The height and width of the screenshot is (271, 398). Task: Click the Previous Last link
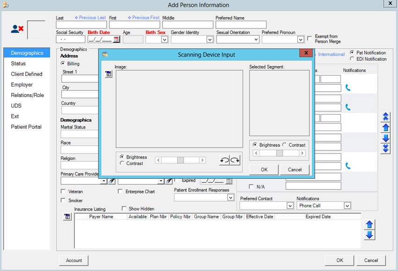pos(90,17)
